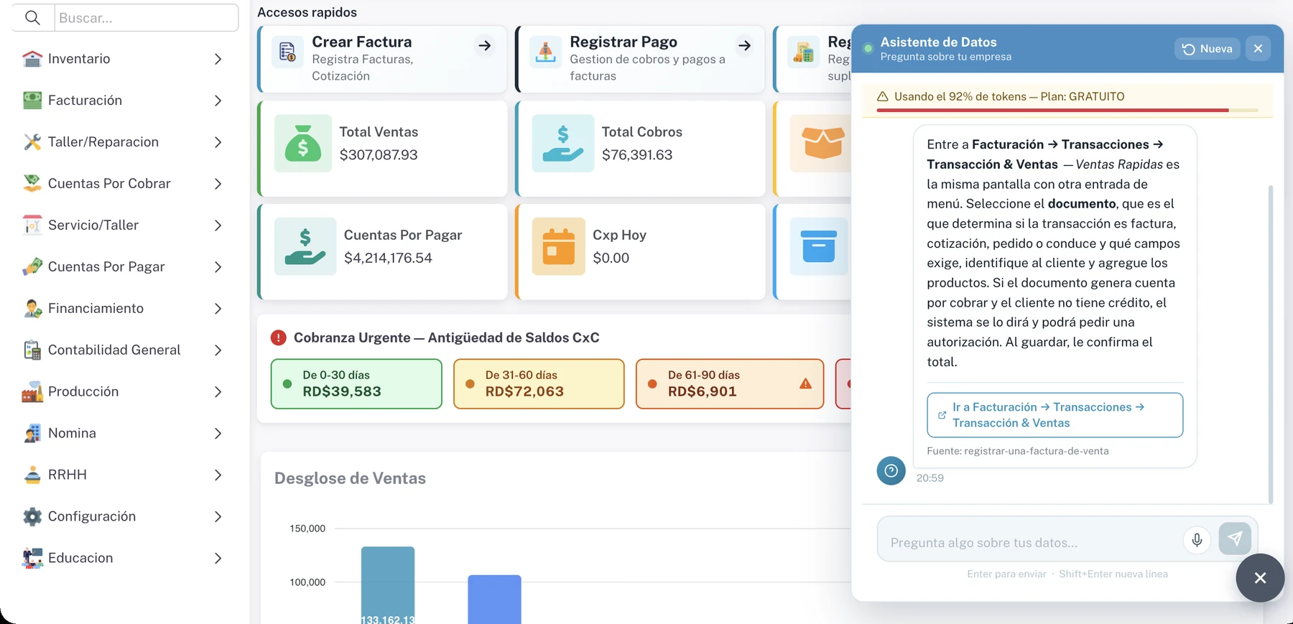Open the RRHH menu item
The image size is (1293, 624).
point(124,475)
